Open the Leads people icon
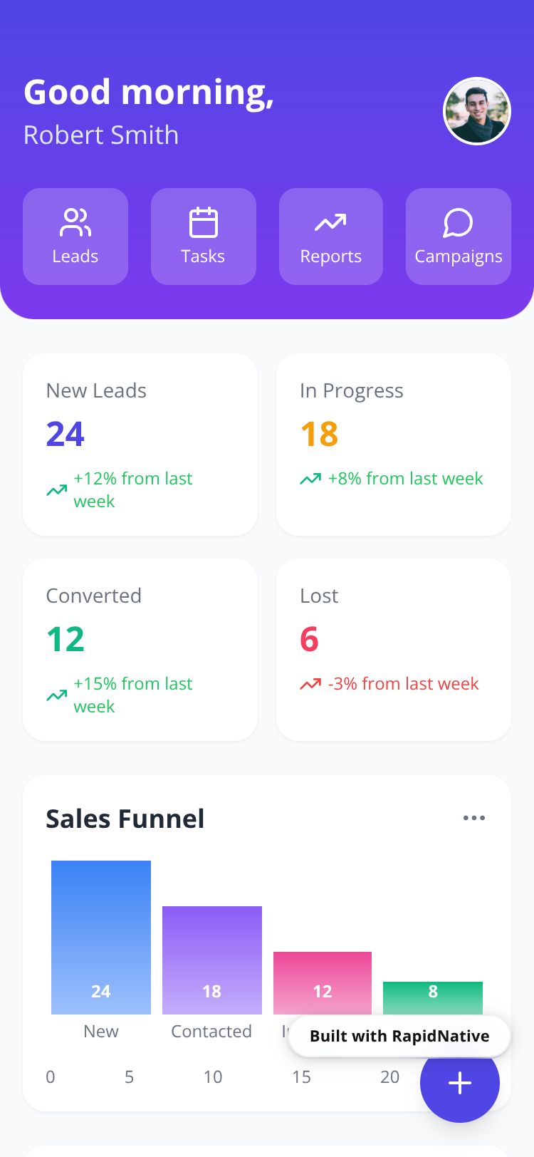 [75, 223]
